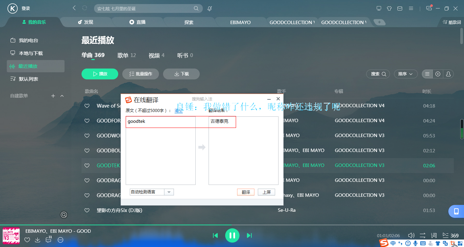Click the circular locate-song icon
The width and height of the screenshot is (464, 247).
pyautogui.click(x=64, y=214)
